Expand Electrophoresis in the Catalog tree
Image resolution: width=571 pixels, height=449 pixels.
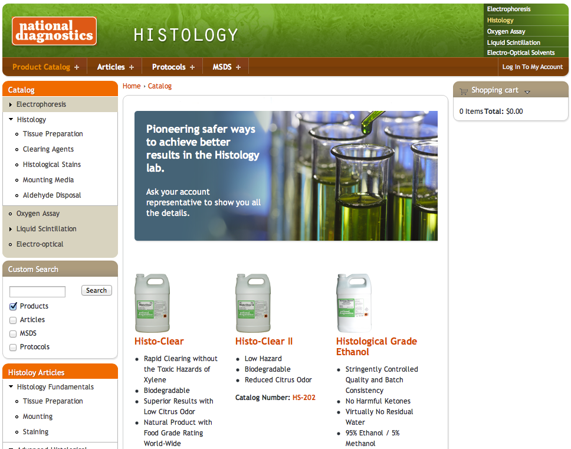[11, 105]
